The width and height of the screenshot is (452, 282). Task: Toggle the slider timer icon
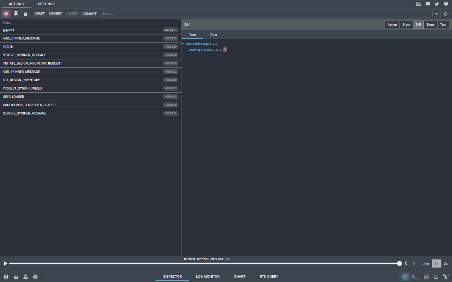click(x=405, y=277)
